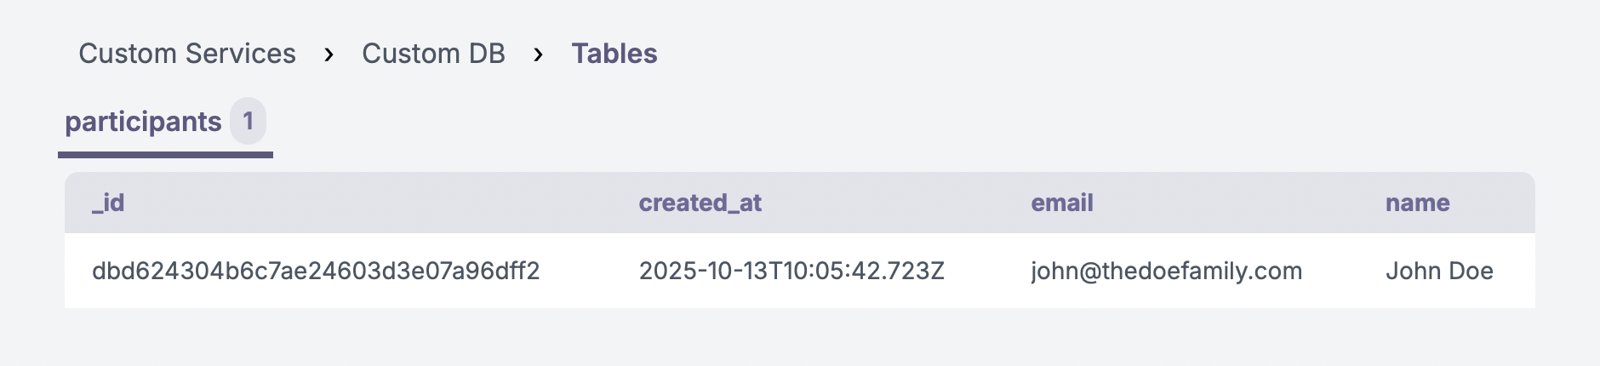
Task: Click the name column header
Action: pos(1417,203)
